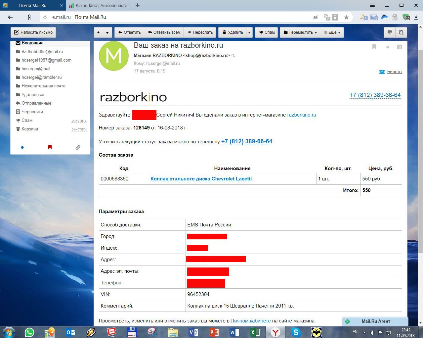Open PowerPoint from the taskbar
423x338 pixels.
214,332
